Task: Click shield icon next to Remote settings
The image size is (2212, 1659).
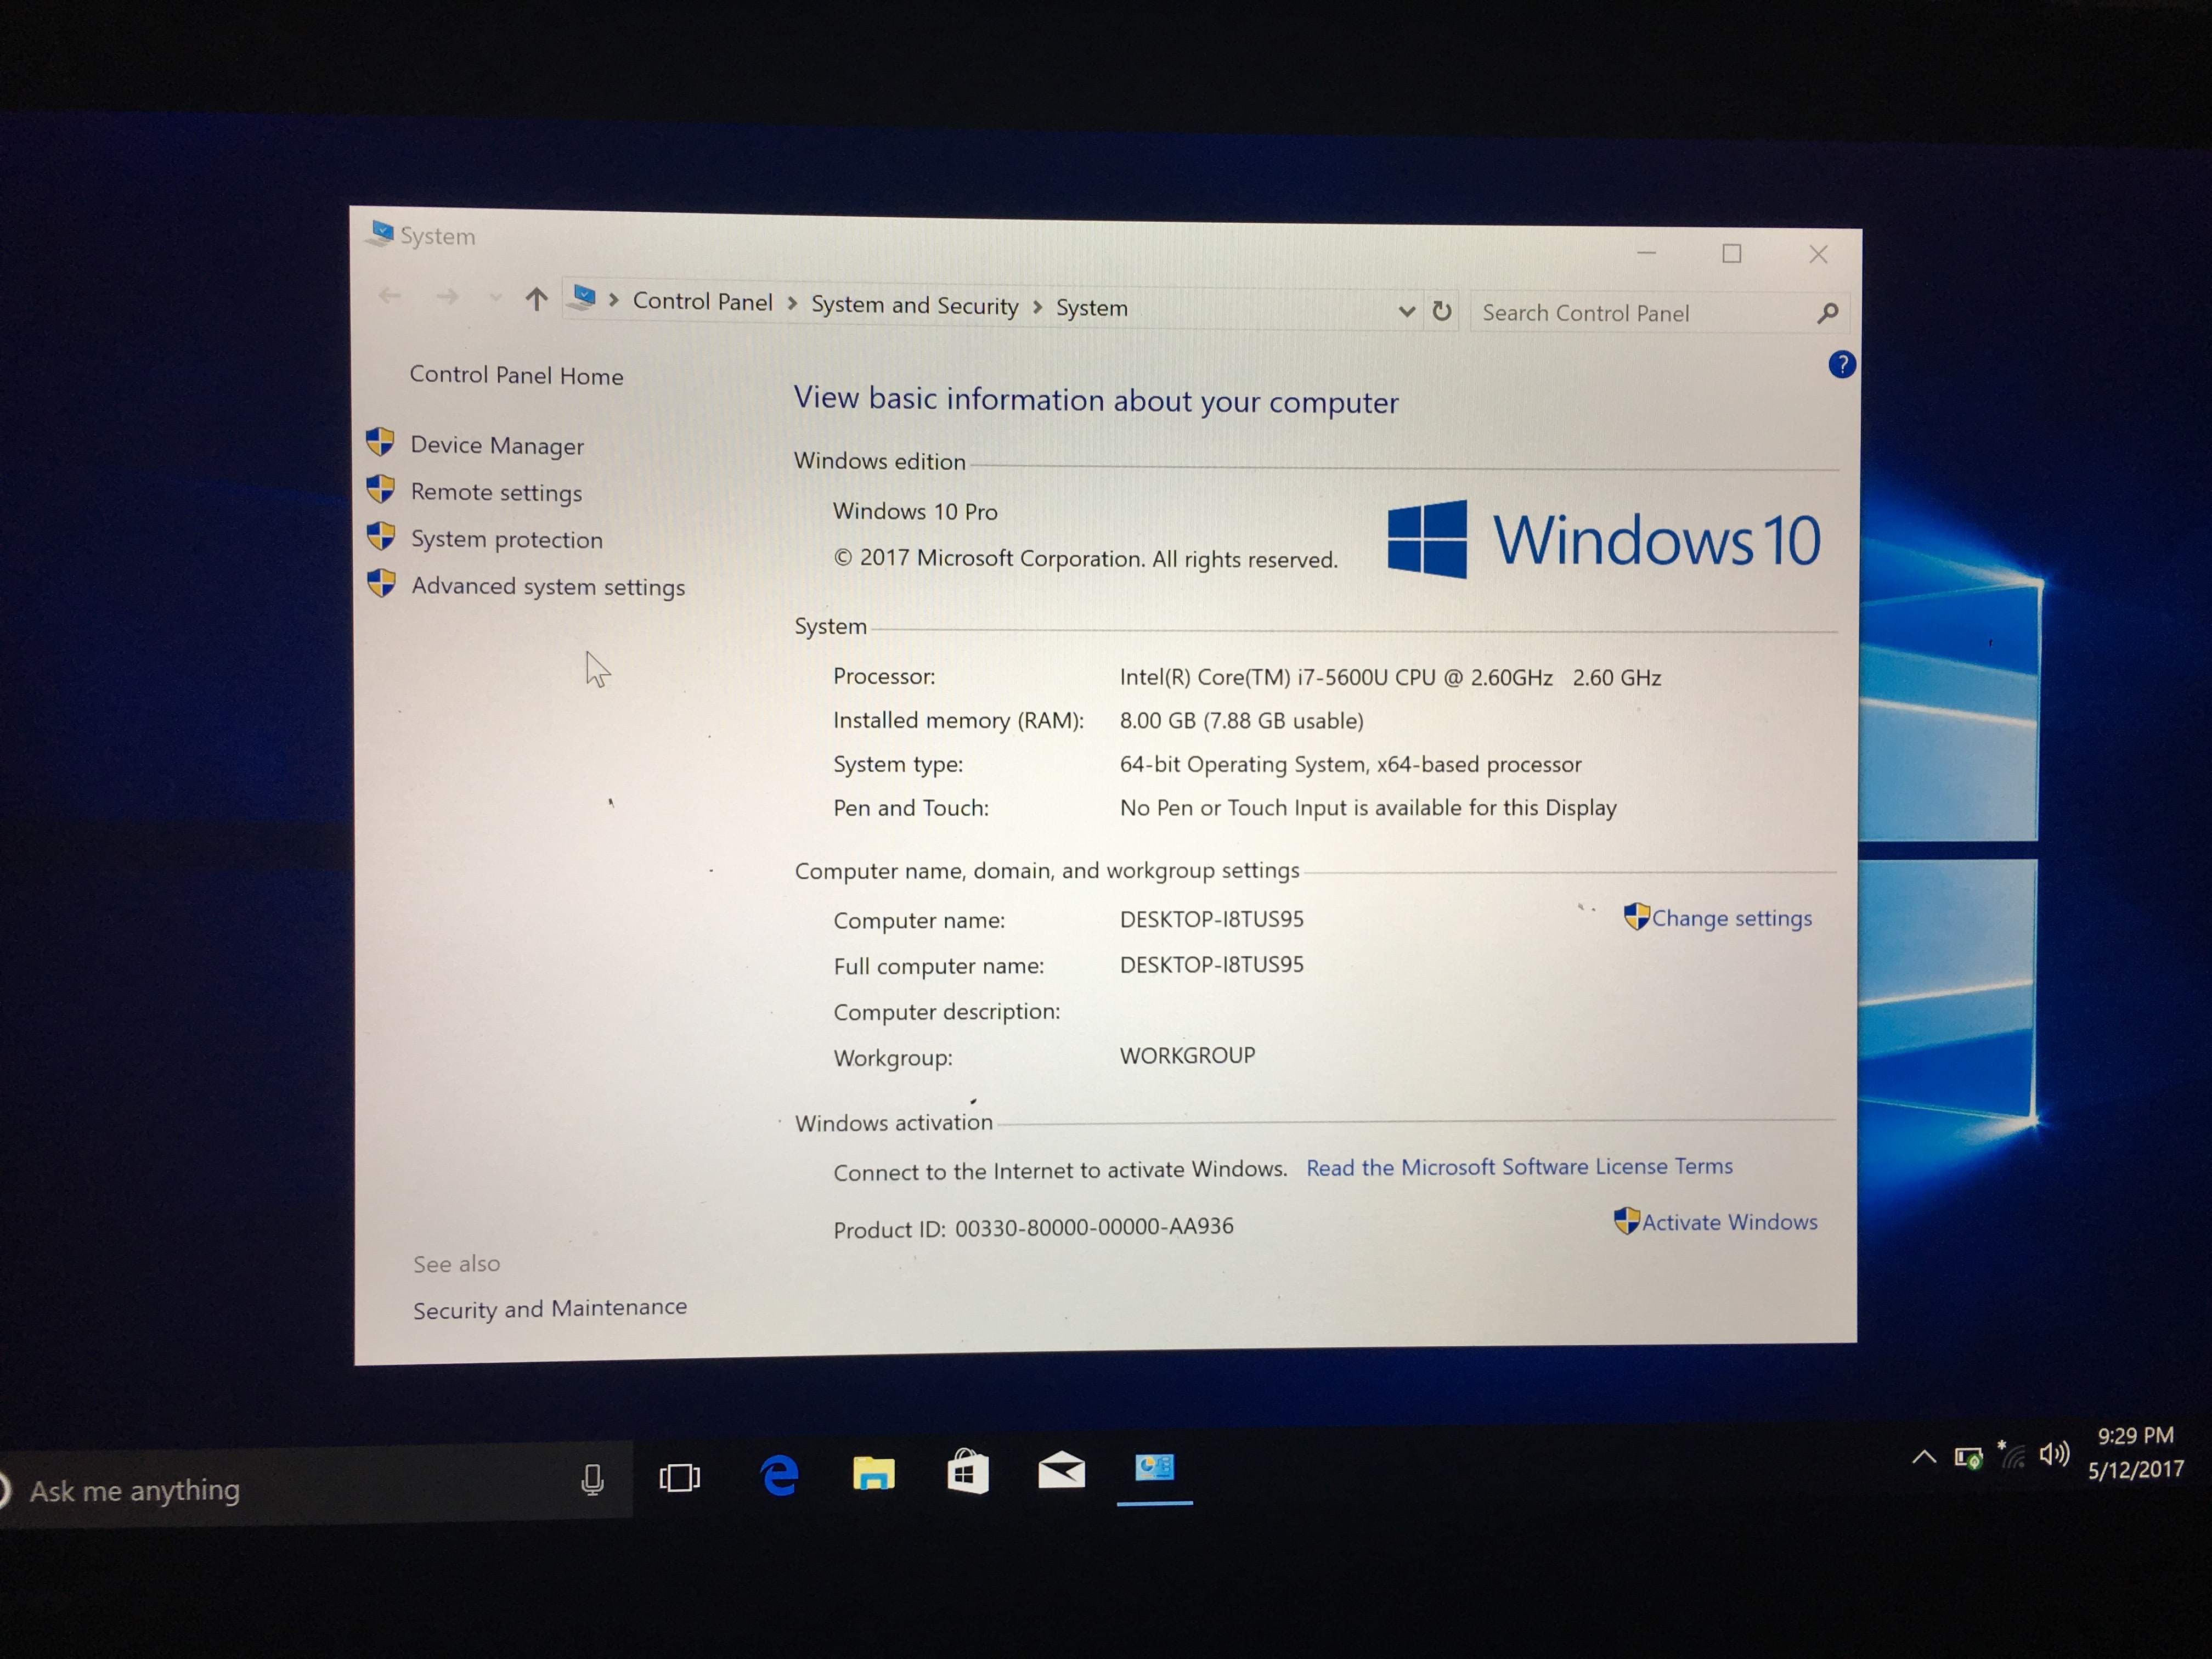Action: coord(380,488)
